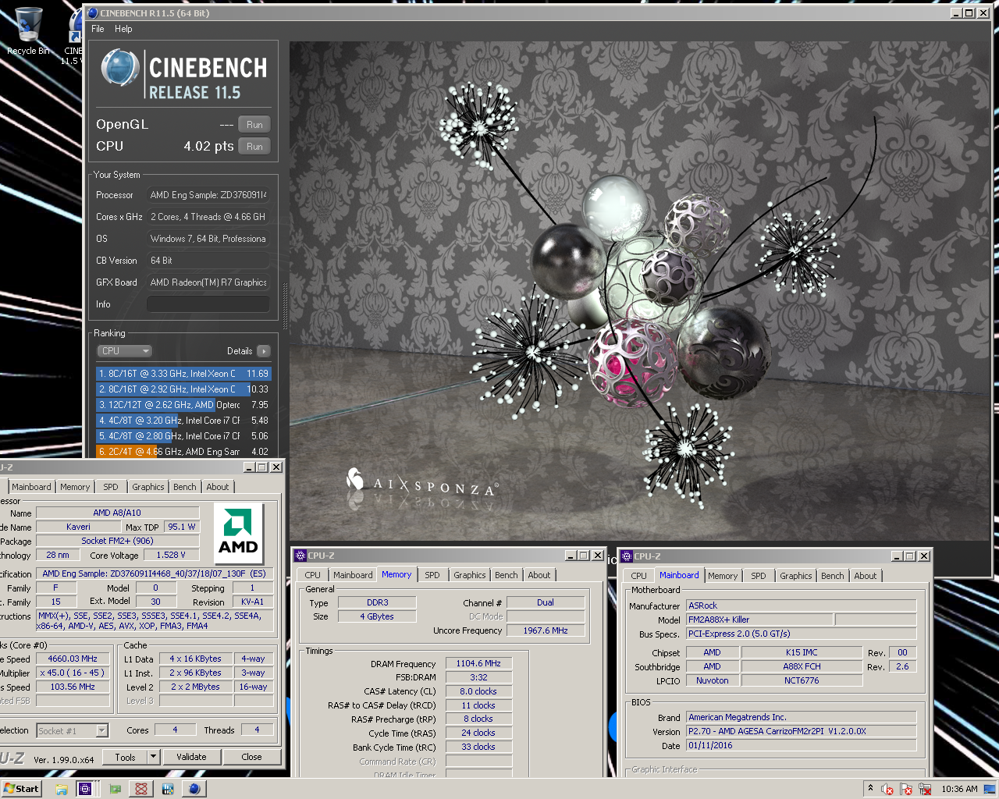Run the CPU benchmark
Screen dimensions: 999x799
point(254,147)
